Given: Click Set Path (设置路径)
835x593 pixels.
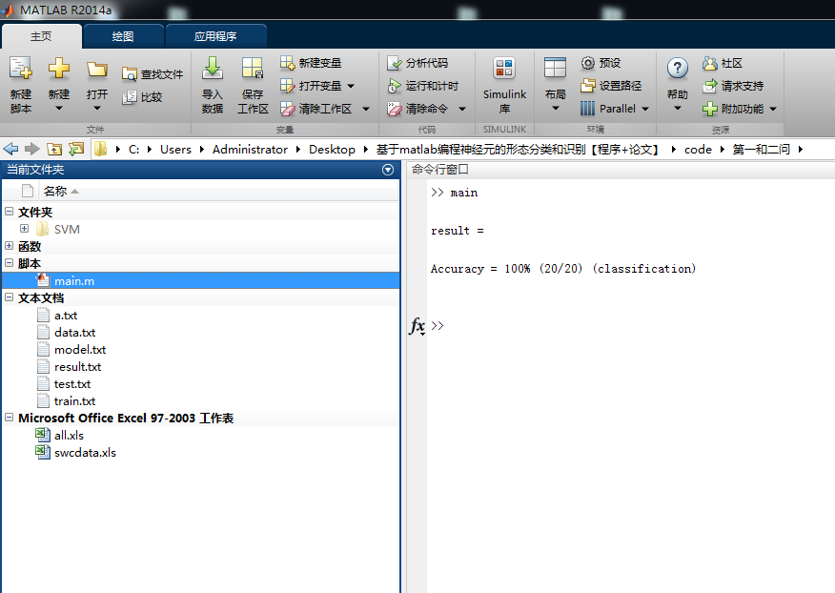Looking at the screenshot, I should click(611, 86).
